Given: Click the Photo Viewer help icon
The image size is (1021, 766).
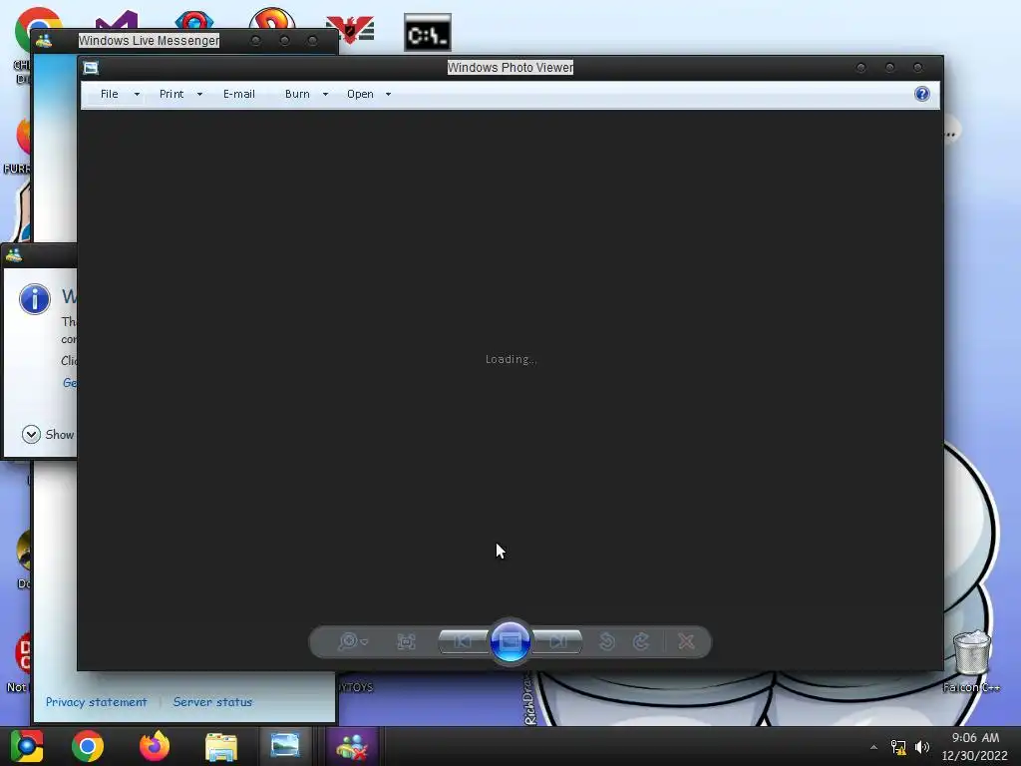Looking at the screenshot, I should tap(922, 94).
